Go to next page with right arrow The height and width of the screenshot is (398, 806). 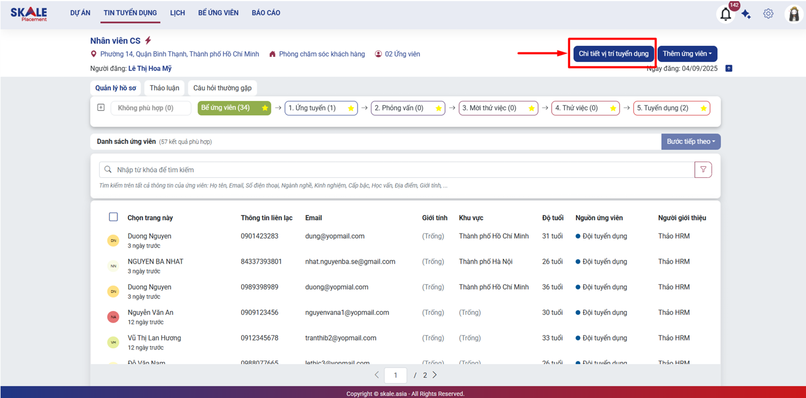coord(435,375)
